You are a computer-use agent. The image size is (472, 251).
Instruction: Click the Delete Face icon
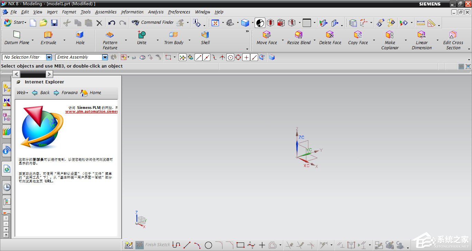click(330, 35)
